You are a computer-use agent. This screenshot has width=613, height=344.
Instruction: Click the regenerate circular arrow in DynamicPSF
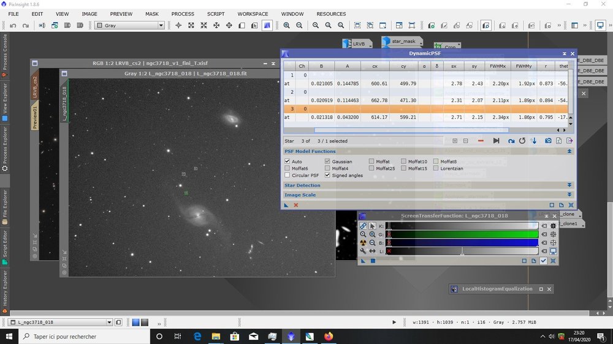coord(522,141)
